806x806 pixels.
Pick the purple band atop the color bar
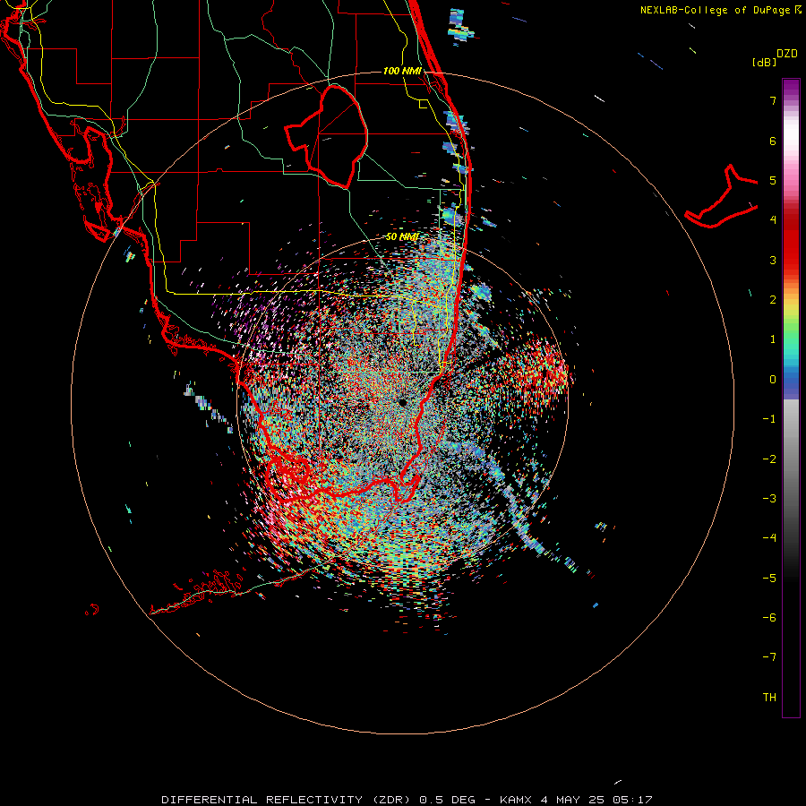tap(791, 89)
